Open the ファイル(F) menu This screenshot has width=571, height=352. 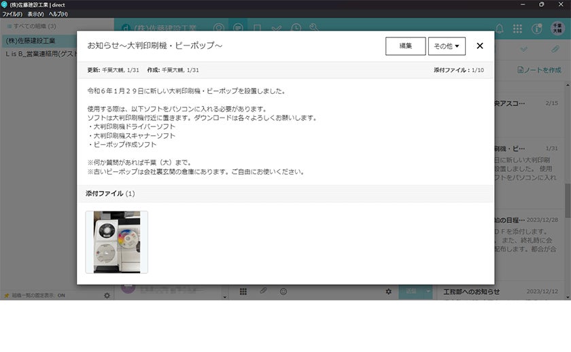point(12,14)
